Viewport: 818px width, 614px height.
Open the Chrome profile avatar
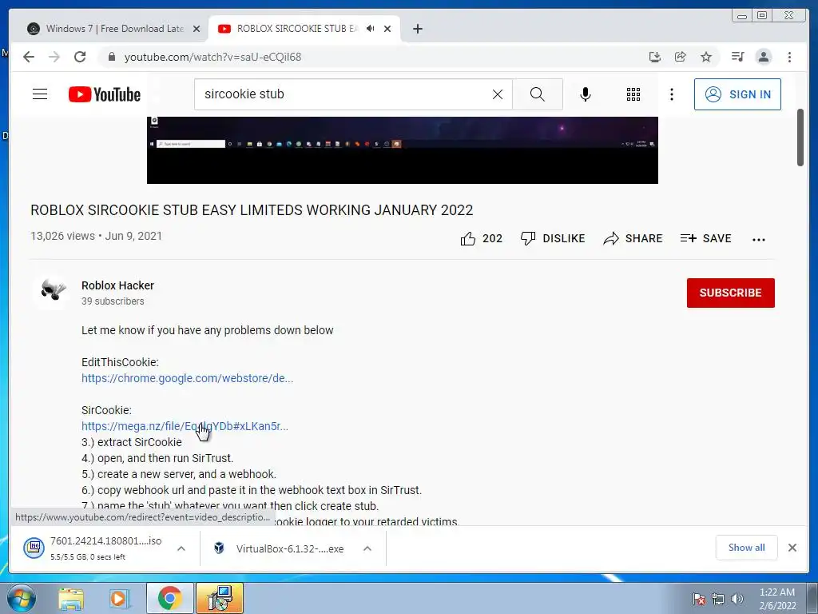[763, 57]
